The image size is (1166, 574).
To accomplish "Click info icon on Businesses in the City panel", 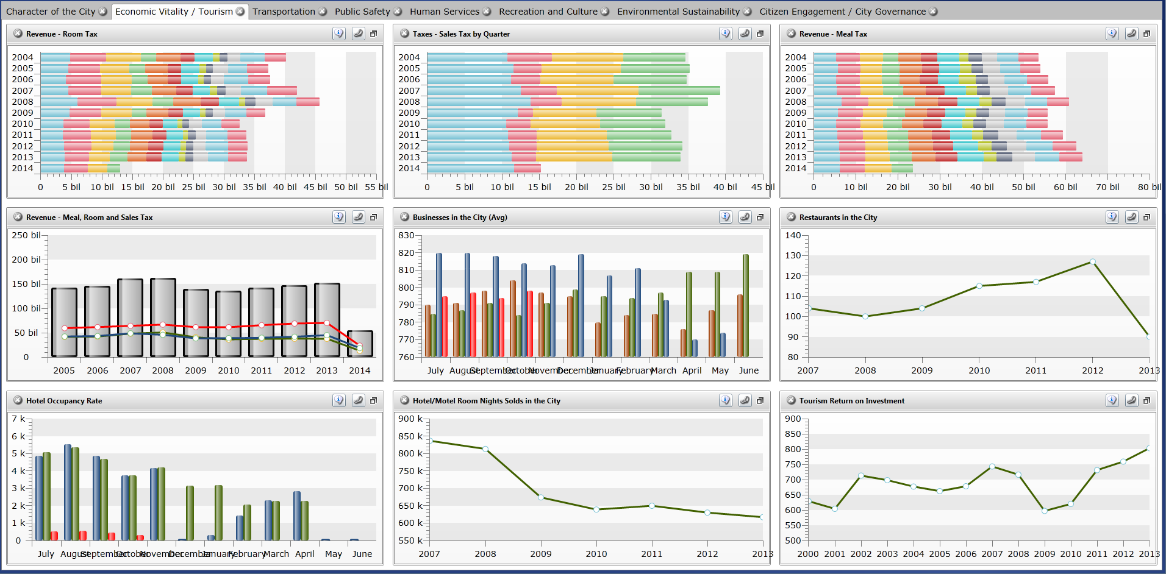I will (726, 218).
